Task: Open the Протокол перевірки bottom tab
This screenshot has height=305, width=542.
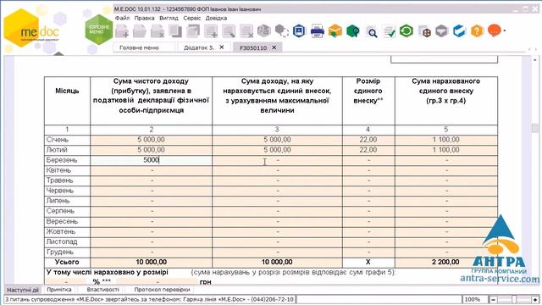Action: [162, 290]
